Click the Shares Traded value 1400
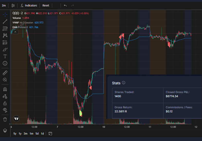Viewport: 202px width, 141px height. [118, 96]
